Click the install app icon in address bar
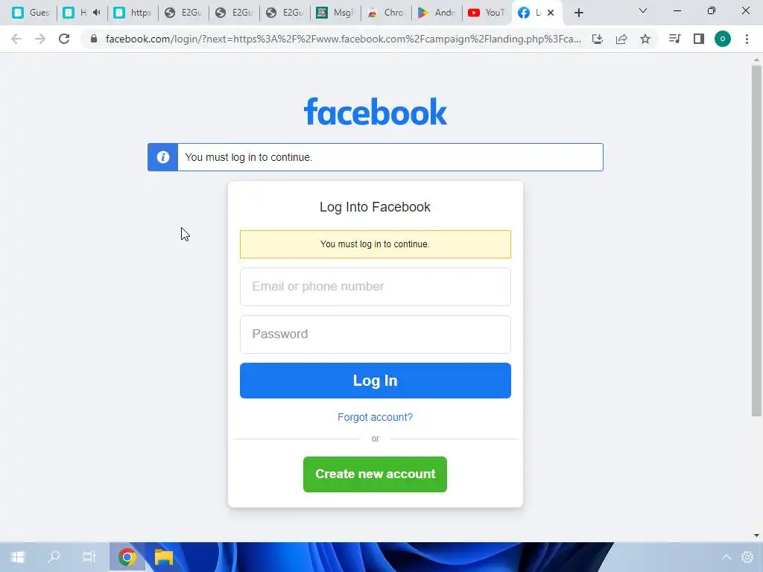This screenshot has width=763, height=572. pos(598,39)
